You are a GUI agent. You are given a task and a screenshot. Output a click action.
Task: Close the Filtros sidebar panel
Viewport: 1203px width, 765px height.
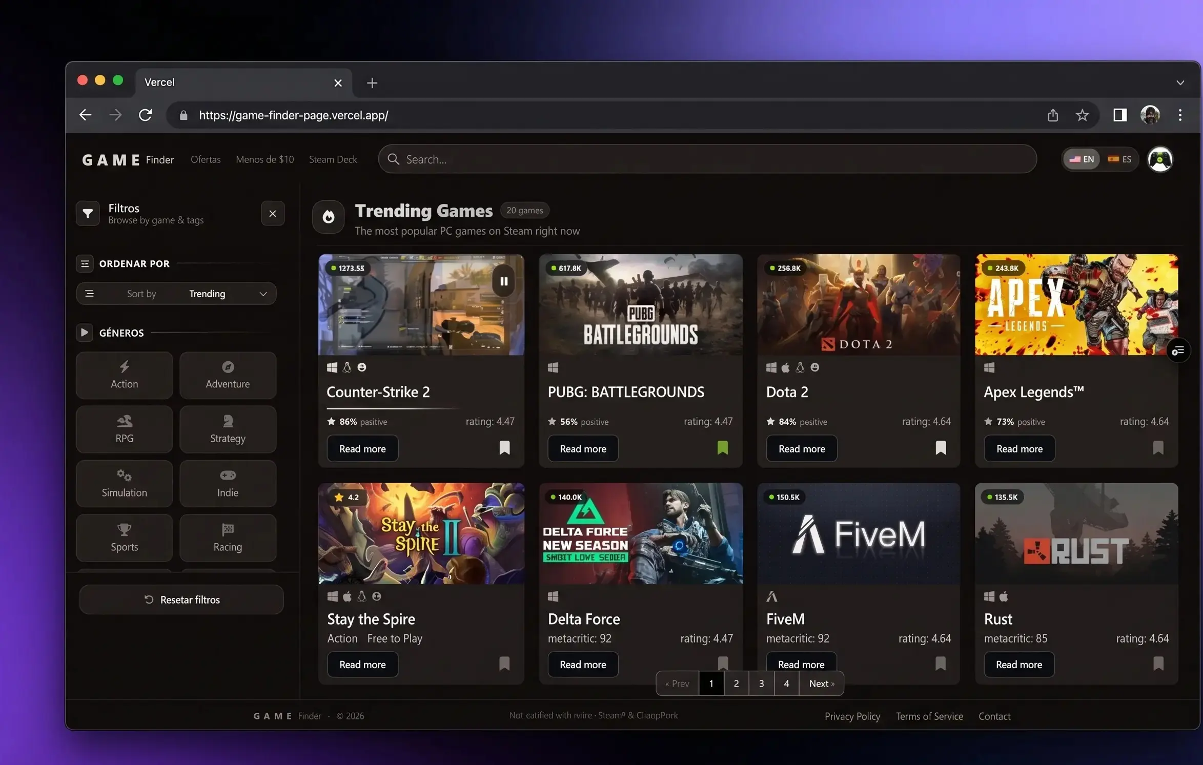pos(273,214)
